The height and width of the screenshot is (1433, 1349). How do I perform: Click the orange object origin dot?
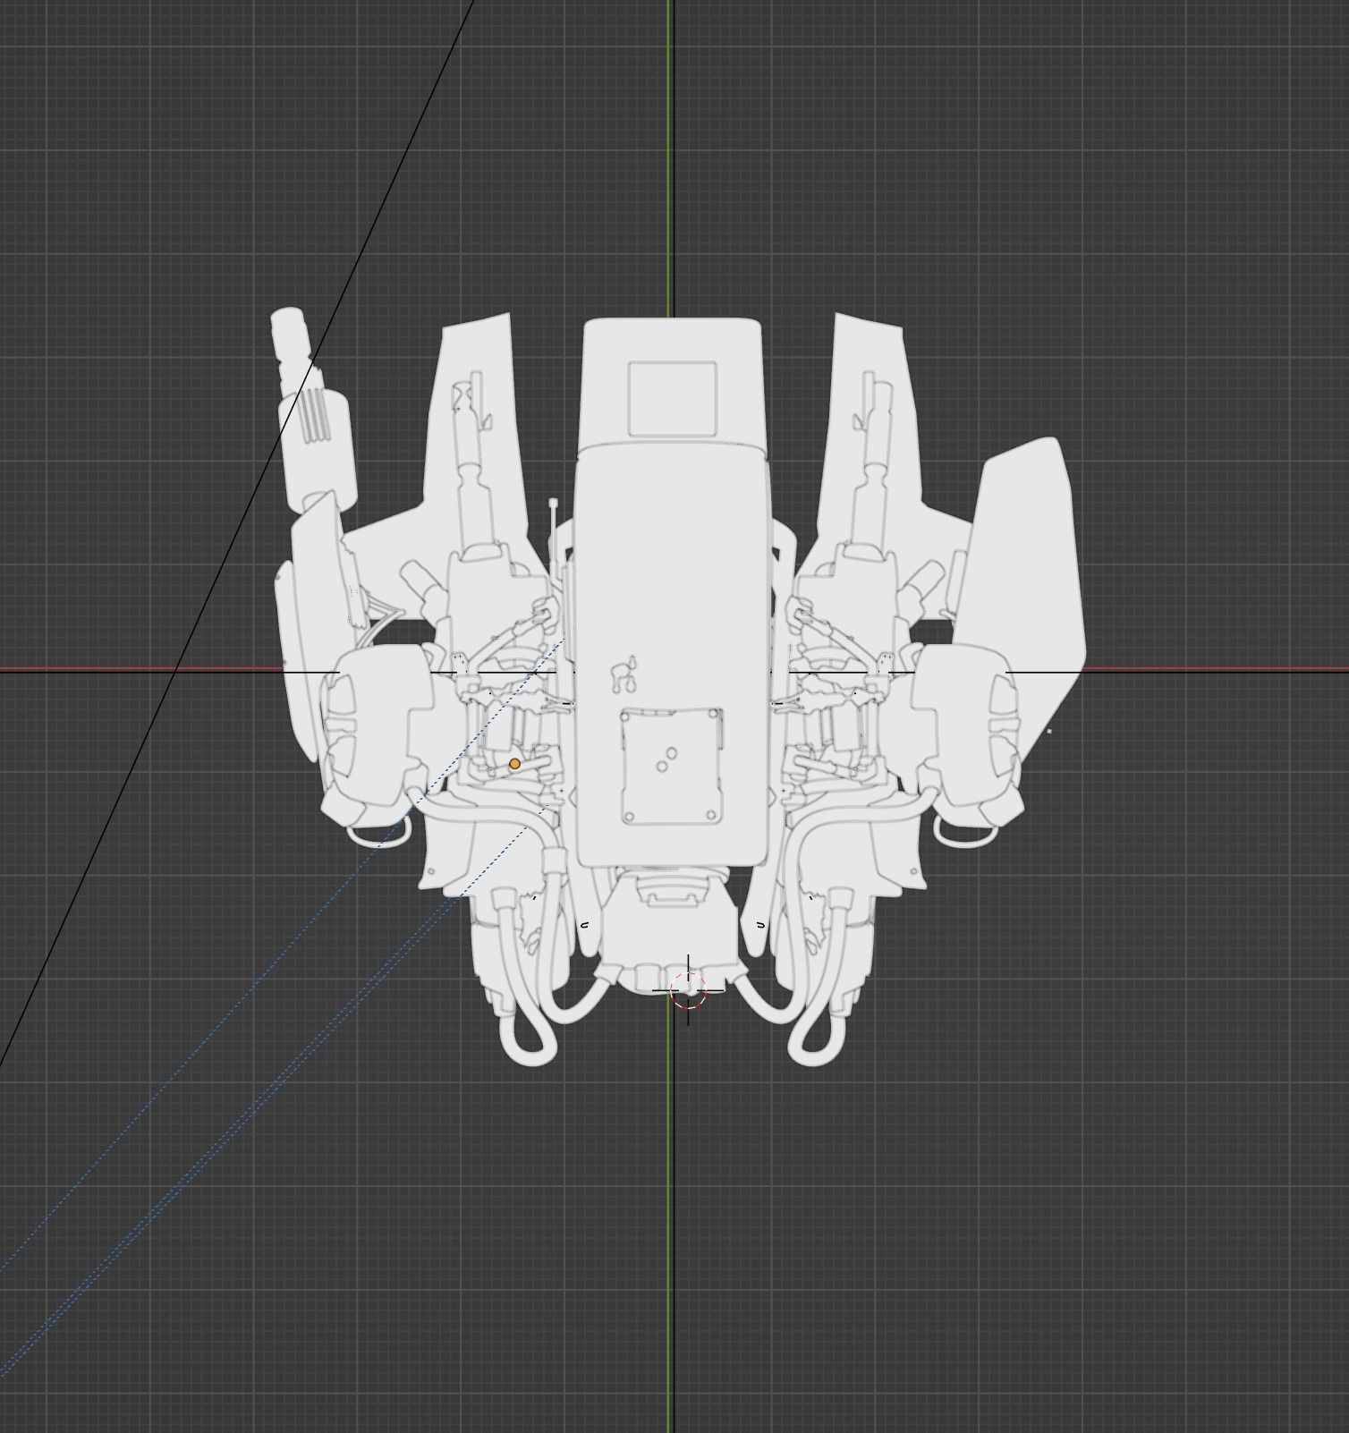pyautogui.click(x=514, y=764)
